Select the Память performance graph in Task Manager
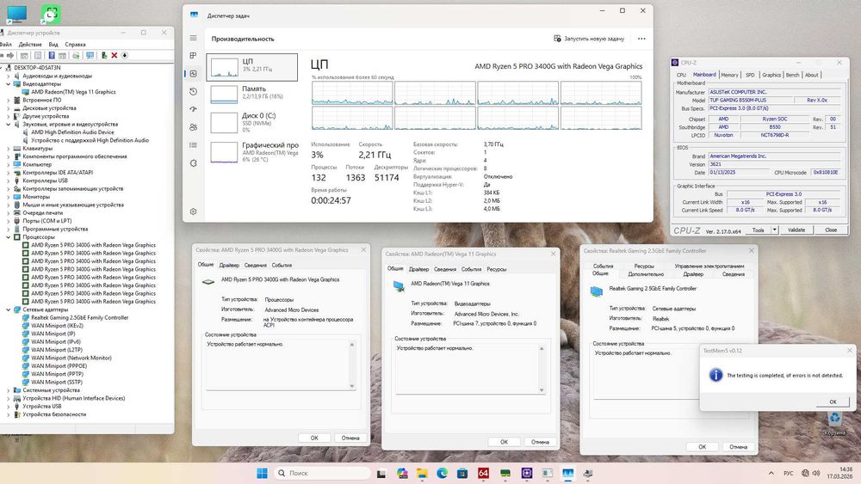Viewport: 861px width, 484px height. [252, 94]
